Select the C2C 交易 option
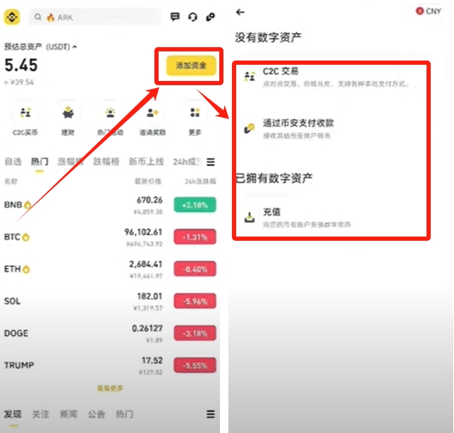Viewport: 454px width, 433px height. (x=331, y=77)
